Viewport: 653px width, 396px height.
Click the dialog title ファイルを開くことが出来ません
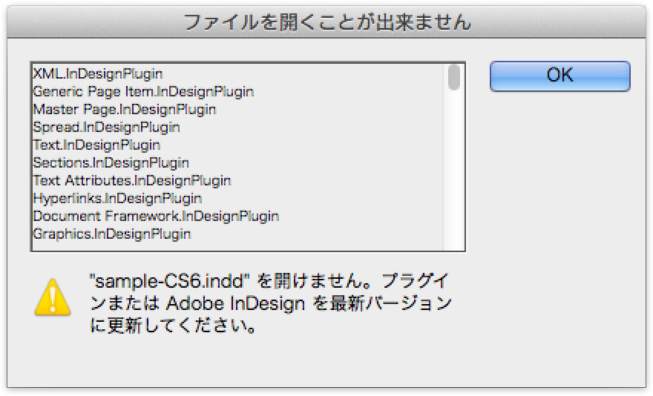[327, 22]
